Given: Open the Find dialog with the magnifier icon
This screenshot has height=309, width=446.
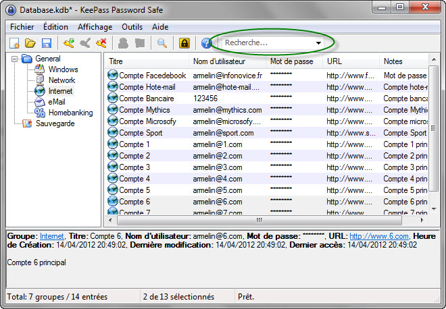Looking at the screenshot, I should click(162, 43).
